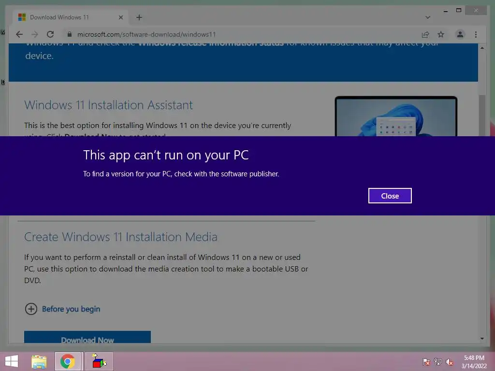Open Action Center flag icon
Viewport: 495px width, 371px height.
tap(426, 361)
